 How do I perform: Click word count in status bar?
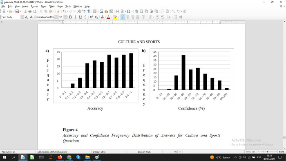pyautogui.click(x=52, y=152)
